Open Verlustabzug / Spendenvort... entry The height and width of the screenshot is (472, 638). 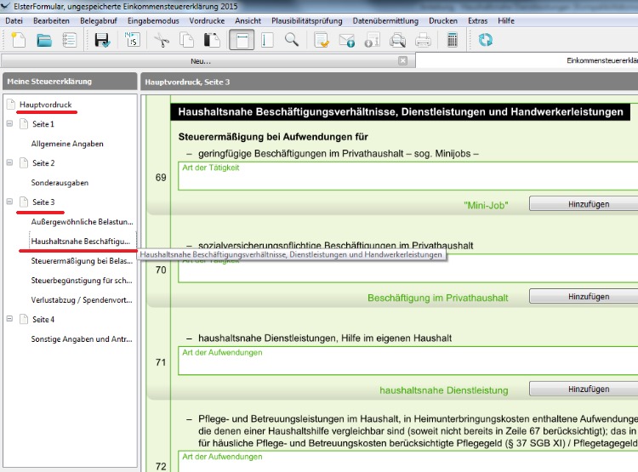pyautogui.click(x=82, y=300)
